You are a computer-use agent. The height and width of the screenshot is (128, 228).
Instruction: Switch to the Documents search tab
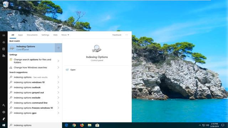point(32,35)
